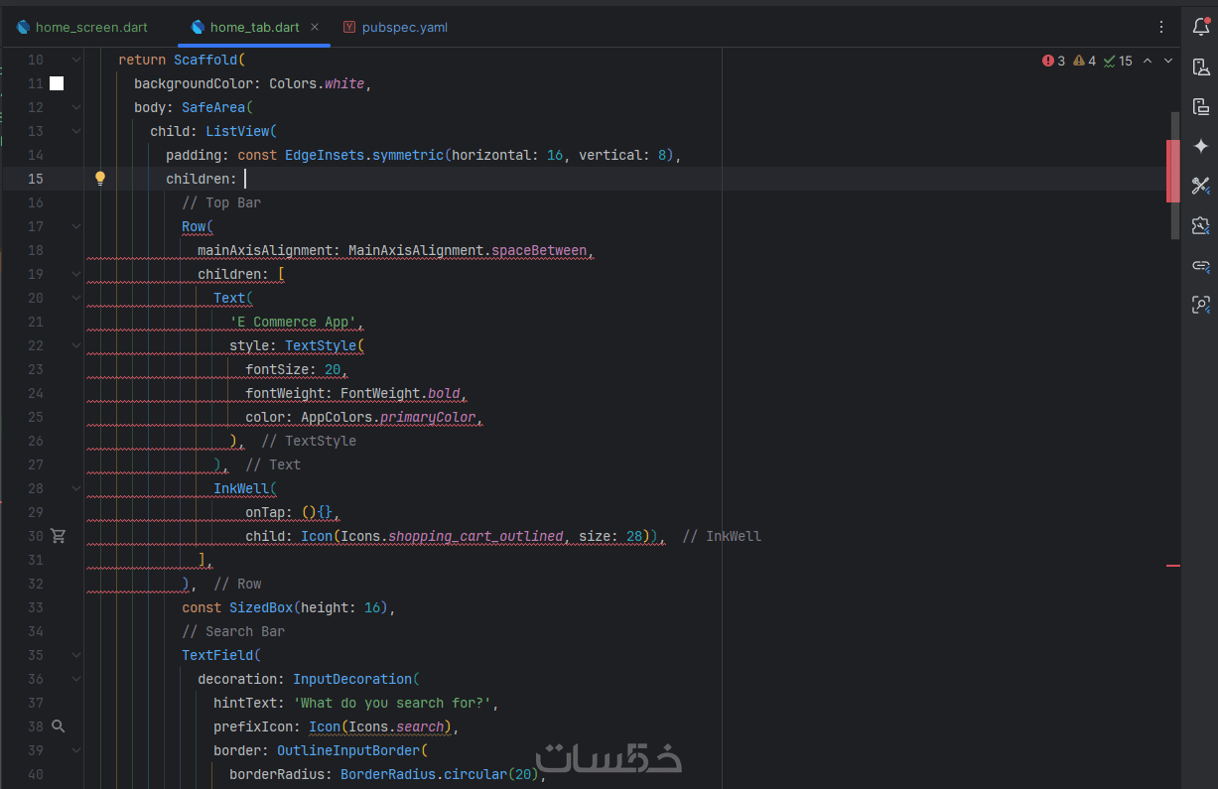This screenshot has width=1218, height=789.
Task: Click the yellow warnings count indicator
Action: 1085,61
